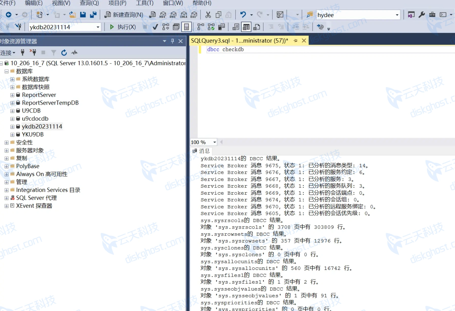
Task: Select the SQLQuery3.sql tab
Action: (x=240, y=41)
